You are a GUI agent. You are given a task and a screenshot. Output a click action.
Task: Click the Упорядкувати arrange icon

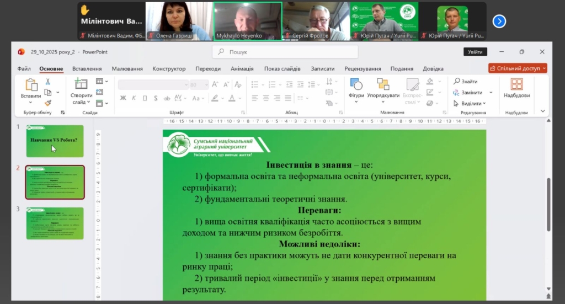point(383,84)
